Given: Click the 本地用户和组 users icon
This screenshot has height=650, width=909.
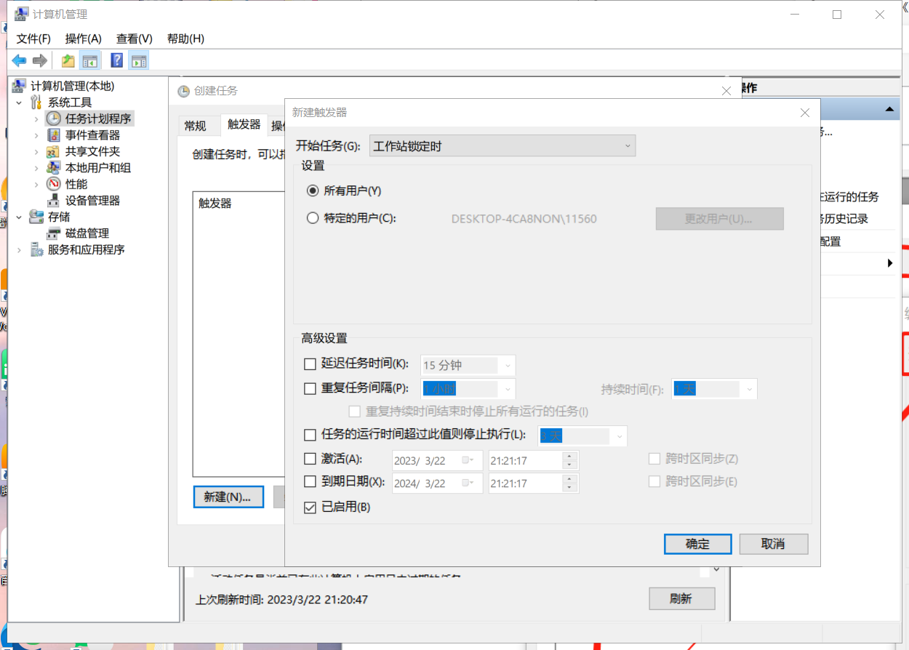Looking at the screenshot, I should coord(54,168).
